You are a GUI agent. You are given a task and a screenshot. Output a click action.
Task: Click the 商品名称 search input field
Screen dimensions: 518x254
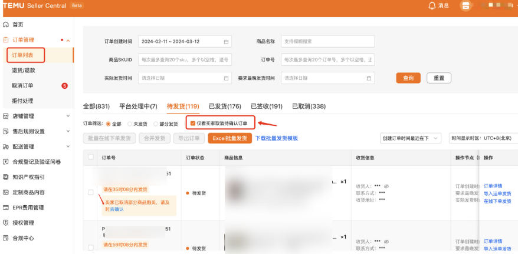[327, 42]
